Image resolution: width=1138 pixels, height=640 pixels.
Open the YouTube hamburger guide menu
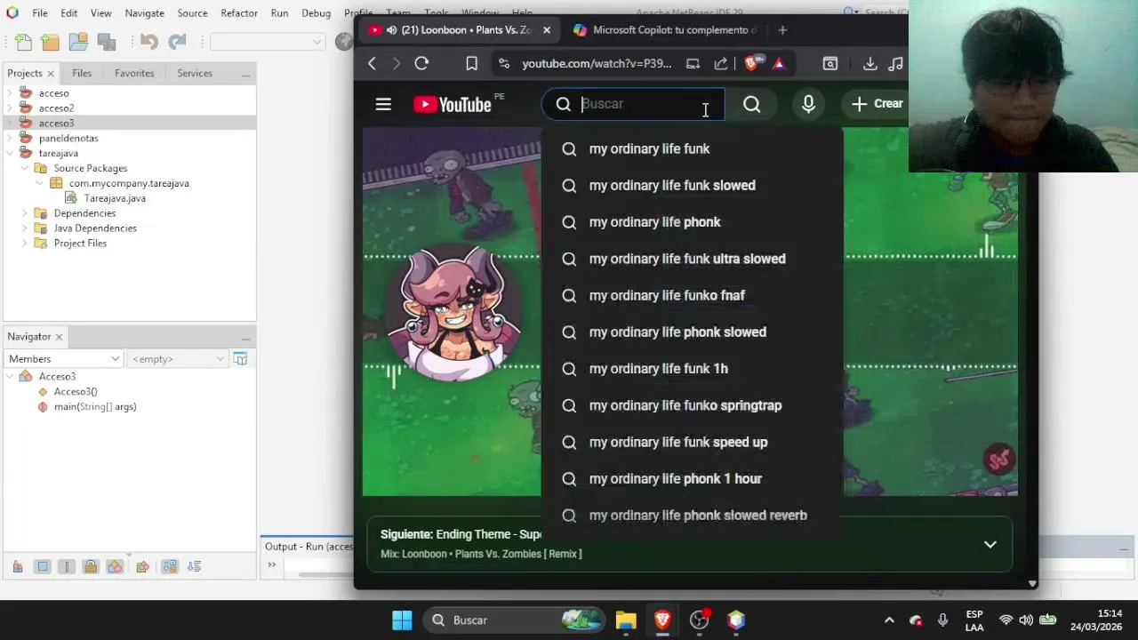point(383,104)
